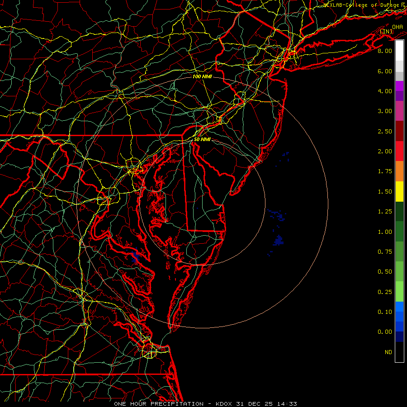
Task: Click the blue precipitation echo on the Virginia peninsula
Action: (x=135, y=256)
